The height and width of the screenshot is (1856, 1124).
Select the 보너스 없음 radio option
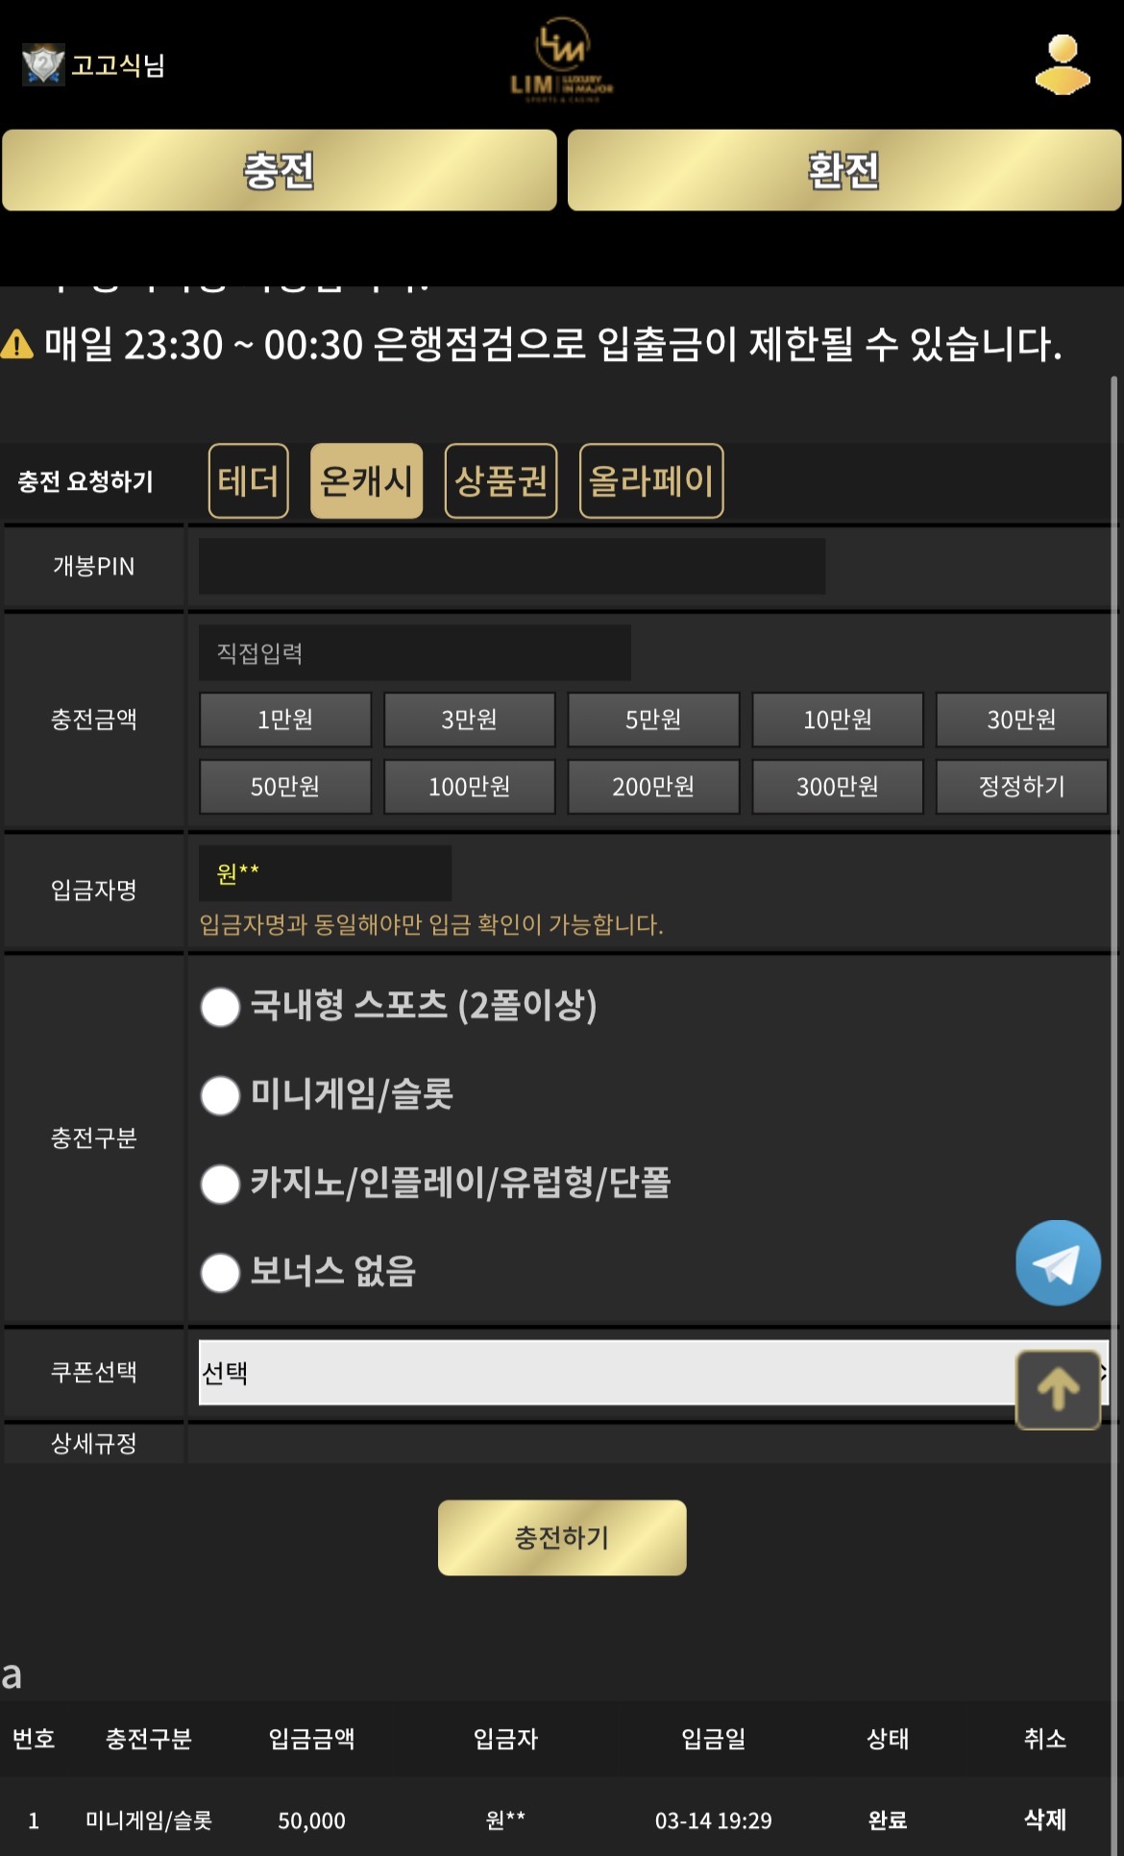coord(220,1272)
